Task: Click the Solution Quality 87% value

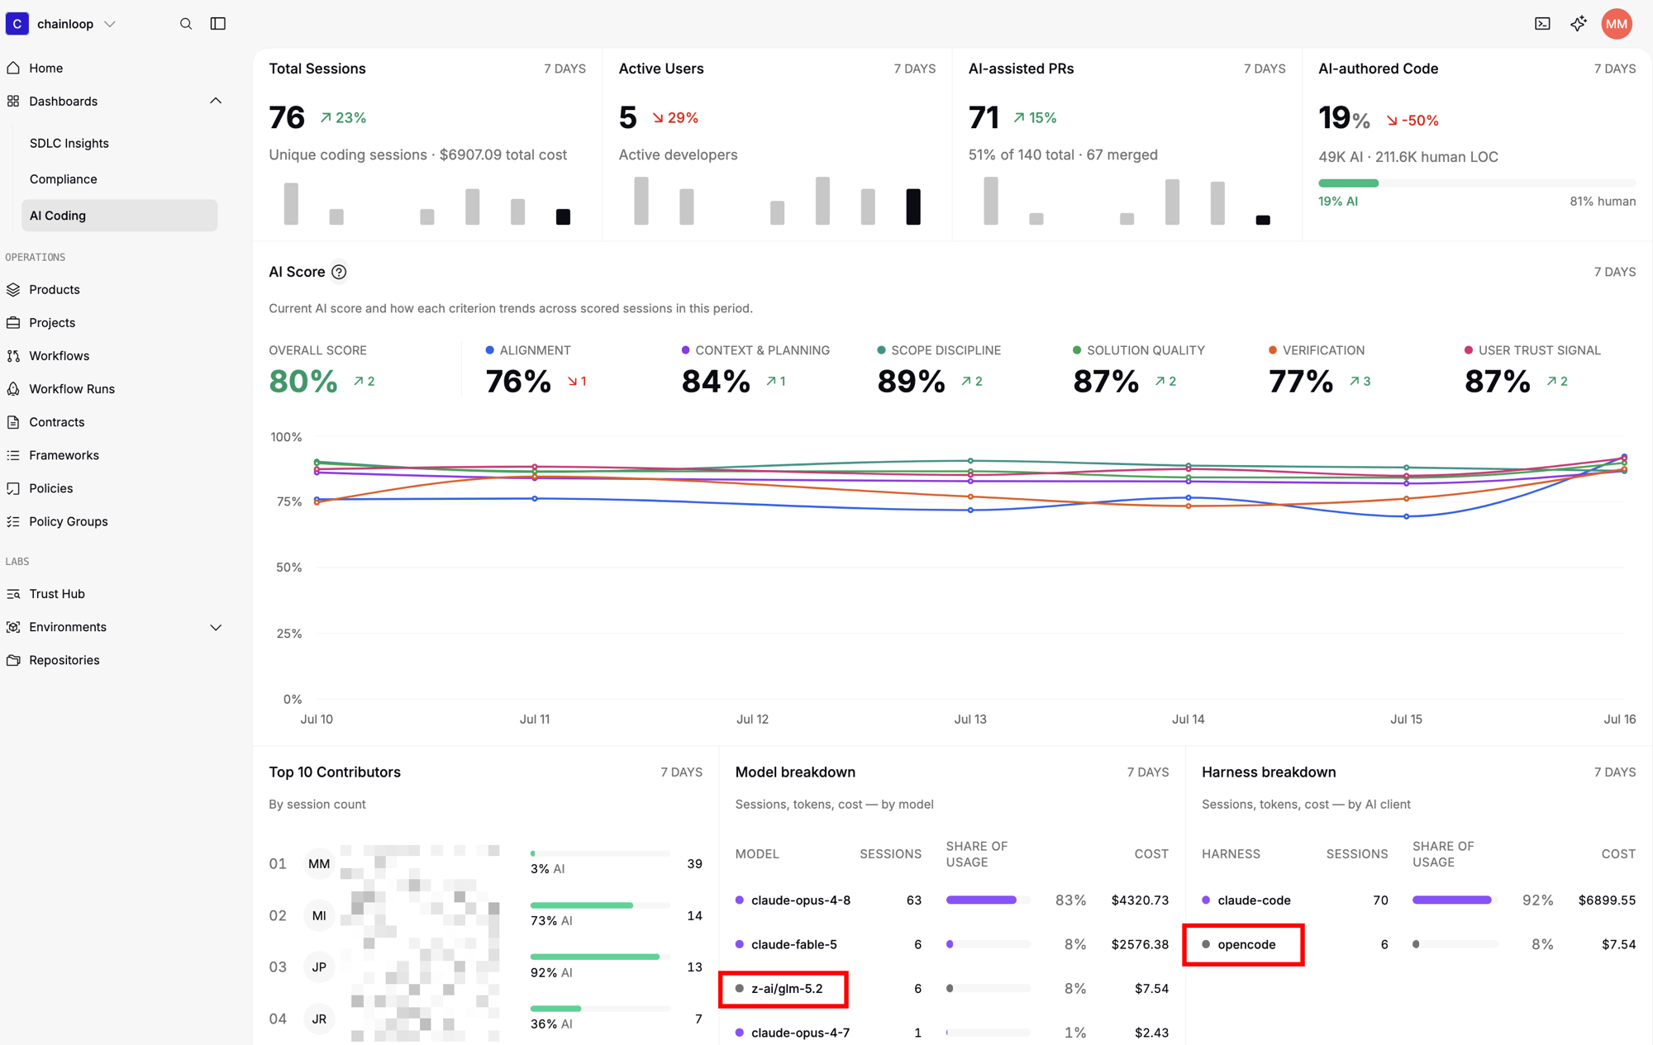Action: click(x=1106, y=381)
